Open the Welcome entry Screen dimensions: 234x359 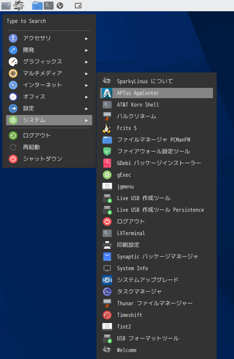coord(156,350)
